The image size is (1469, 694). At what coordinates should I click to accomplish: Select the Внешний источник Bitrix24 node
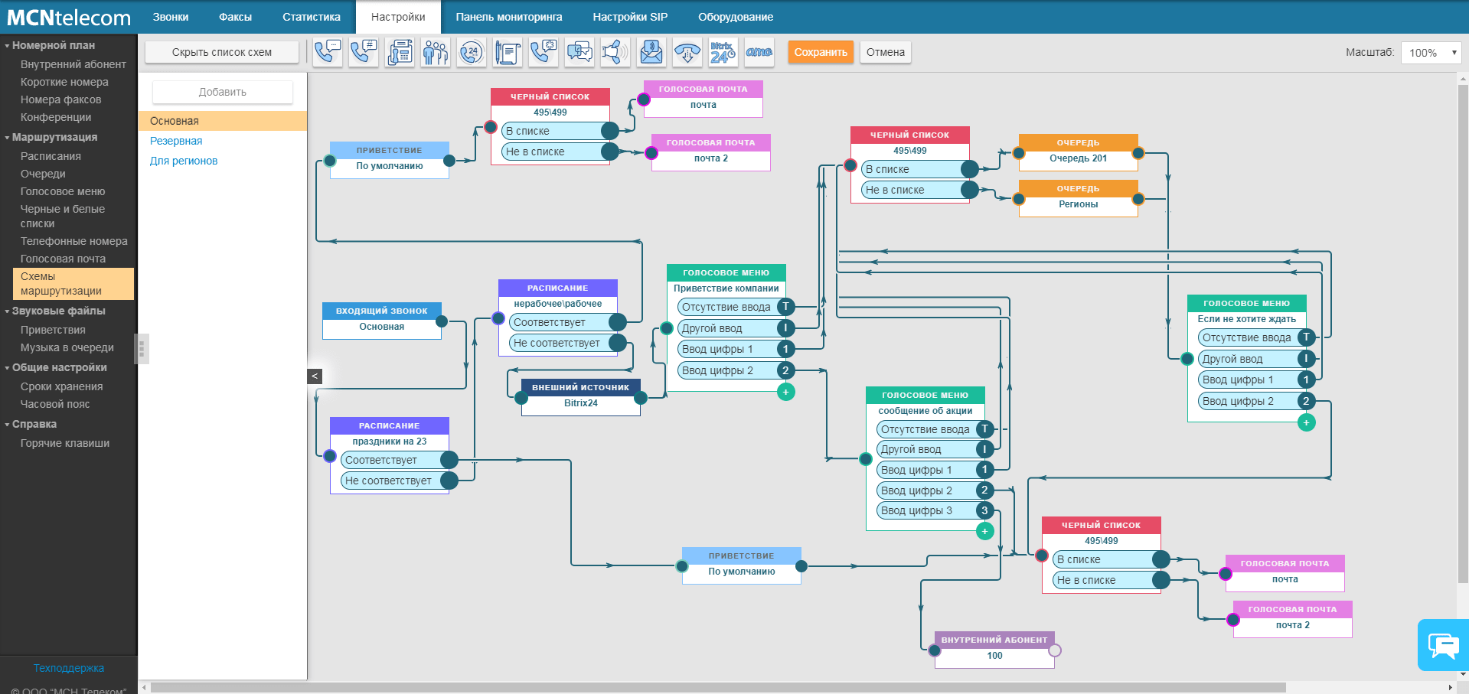click(x=581, y=397)
